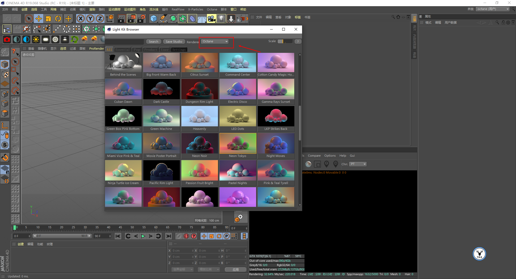The height and width of the screenshot is (279, 516).
Task: Click the Light Kit Browser search field
Action: [x=125, y=42]
